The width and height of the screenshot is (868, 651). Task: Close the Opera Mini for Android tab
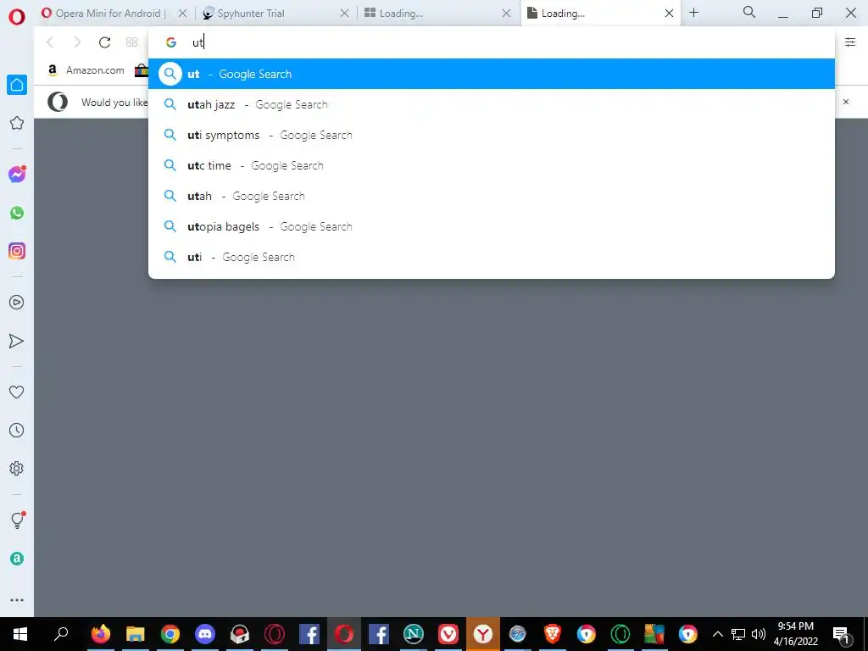[183, 14]
